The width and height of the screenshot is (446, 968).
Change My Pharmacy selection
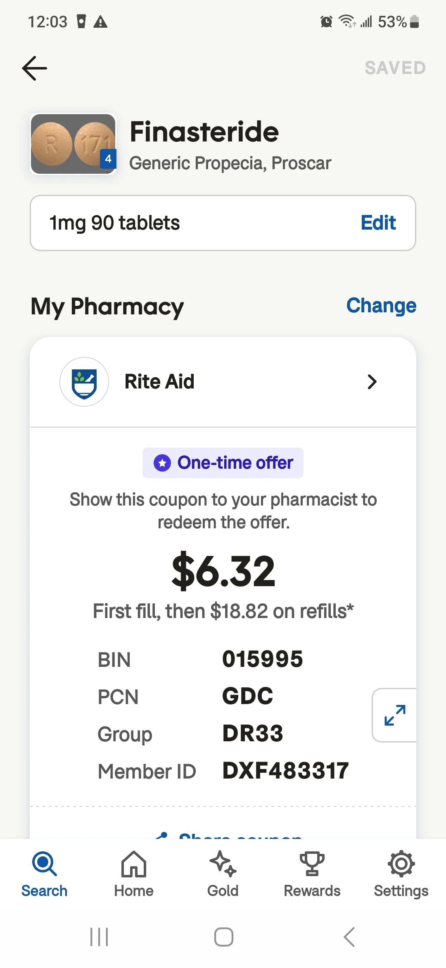pos(381,306)
